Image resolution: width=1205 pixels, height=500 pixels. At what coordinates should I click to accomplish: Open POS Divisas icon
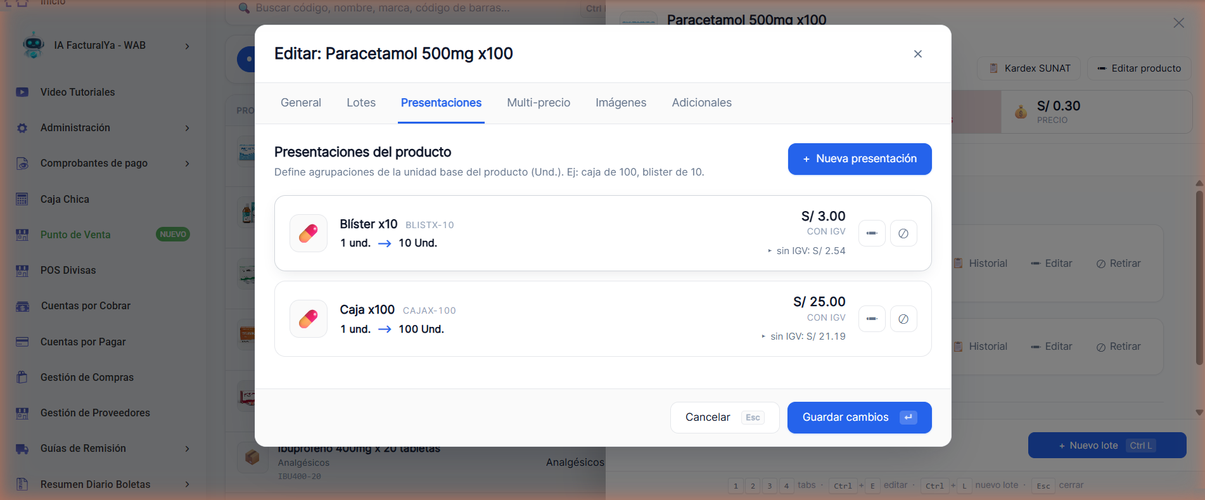(22, 271)
